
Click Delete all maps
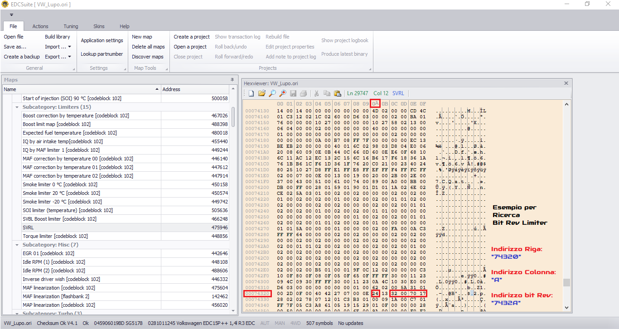point(148,47)
